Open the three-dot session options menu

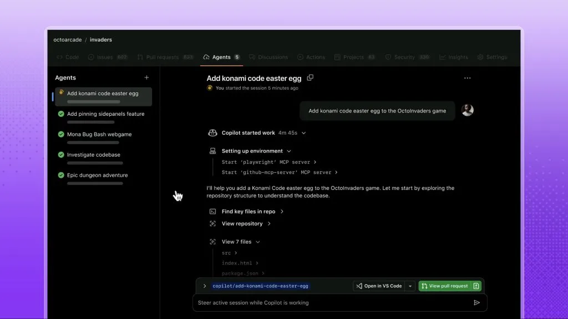467,78
